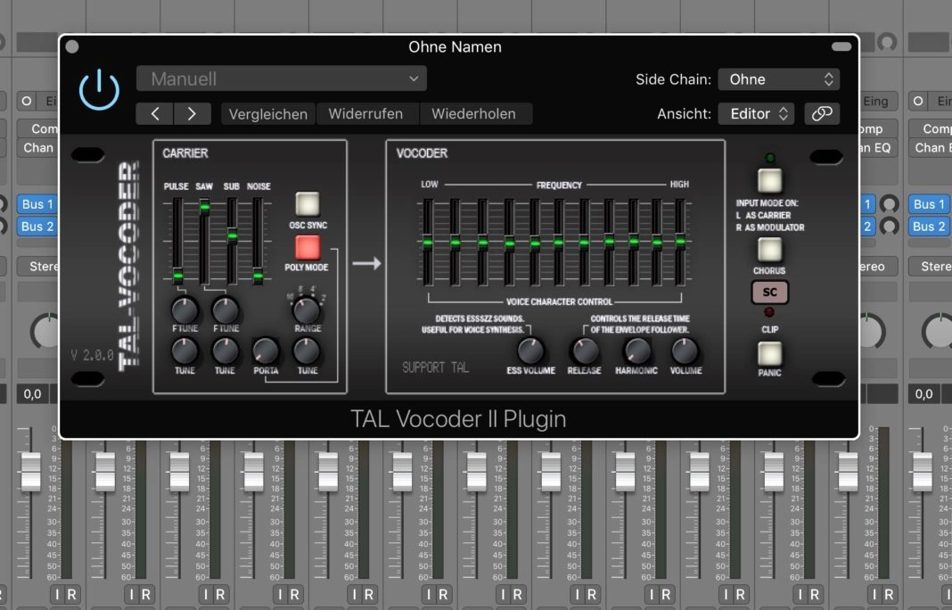The width and height of the screenshot is (952, 610).
Task: Toggle the OSC SYNC button
Action: click(308, 204)
